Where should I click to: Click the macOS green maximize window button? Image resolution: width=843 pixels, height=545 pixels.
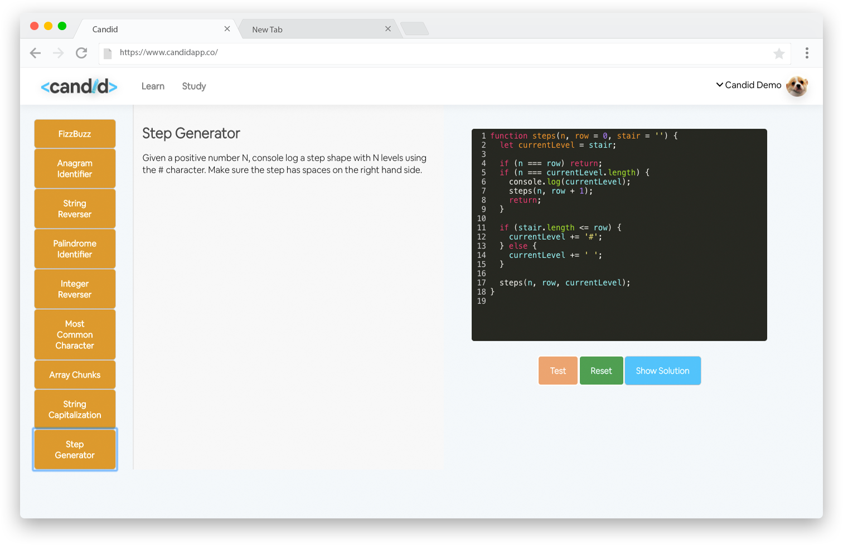[62, 26]
